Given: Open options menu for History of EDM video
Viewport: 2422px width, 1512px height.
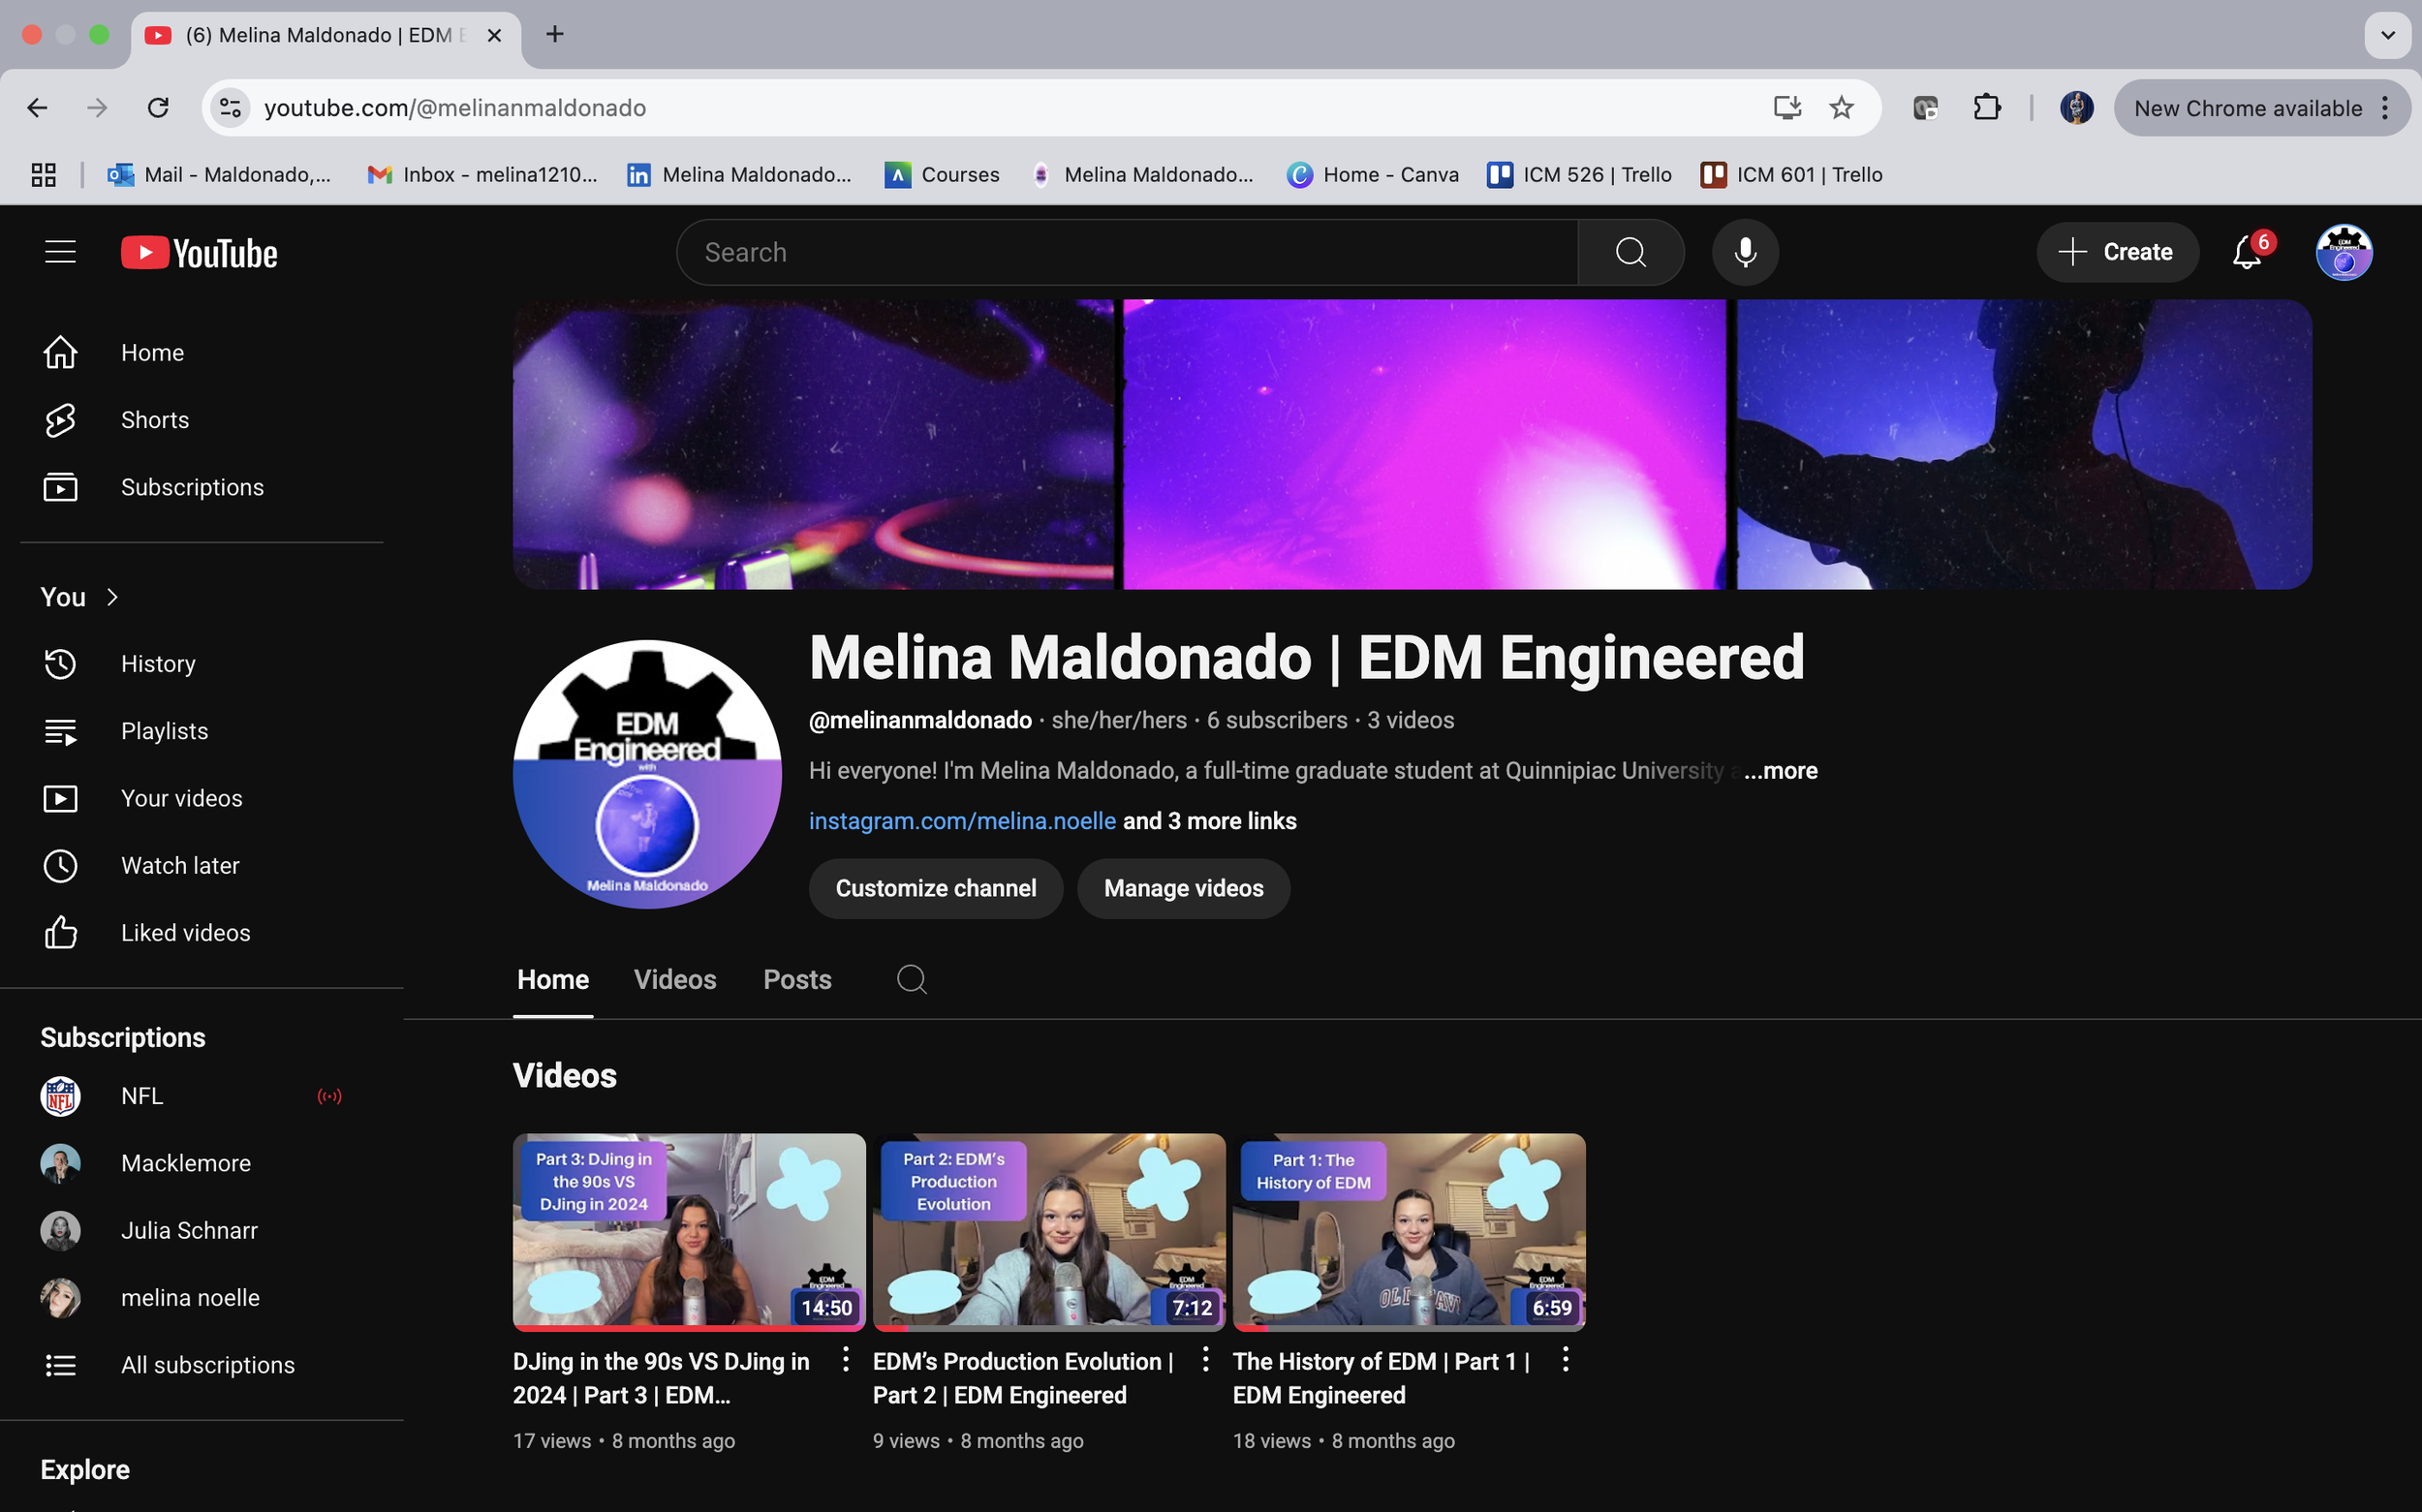Looking at the screenshot, I should pyautogui.click(x=1565, y=1359).
